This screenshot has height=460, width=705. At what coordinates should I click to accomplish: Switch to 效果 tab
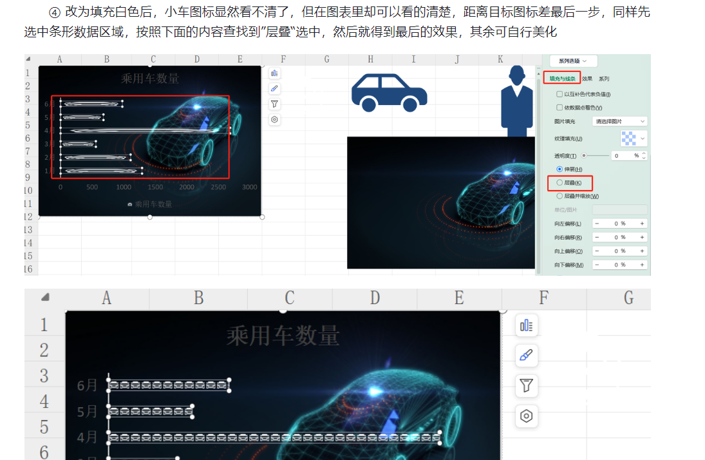tap(587, 79)
